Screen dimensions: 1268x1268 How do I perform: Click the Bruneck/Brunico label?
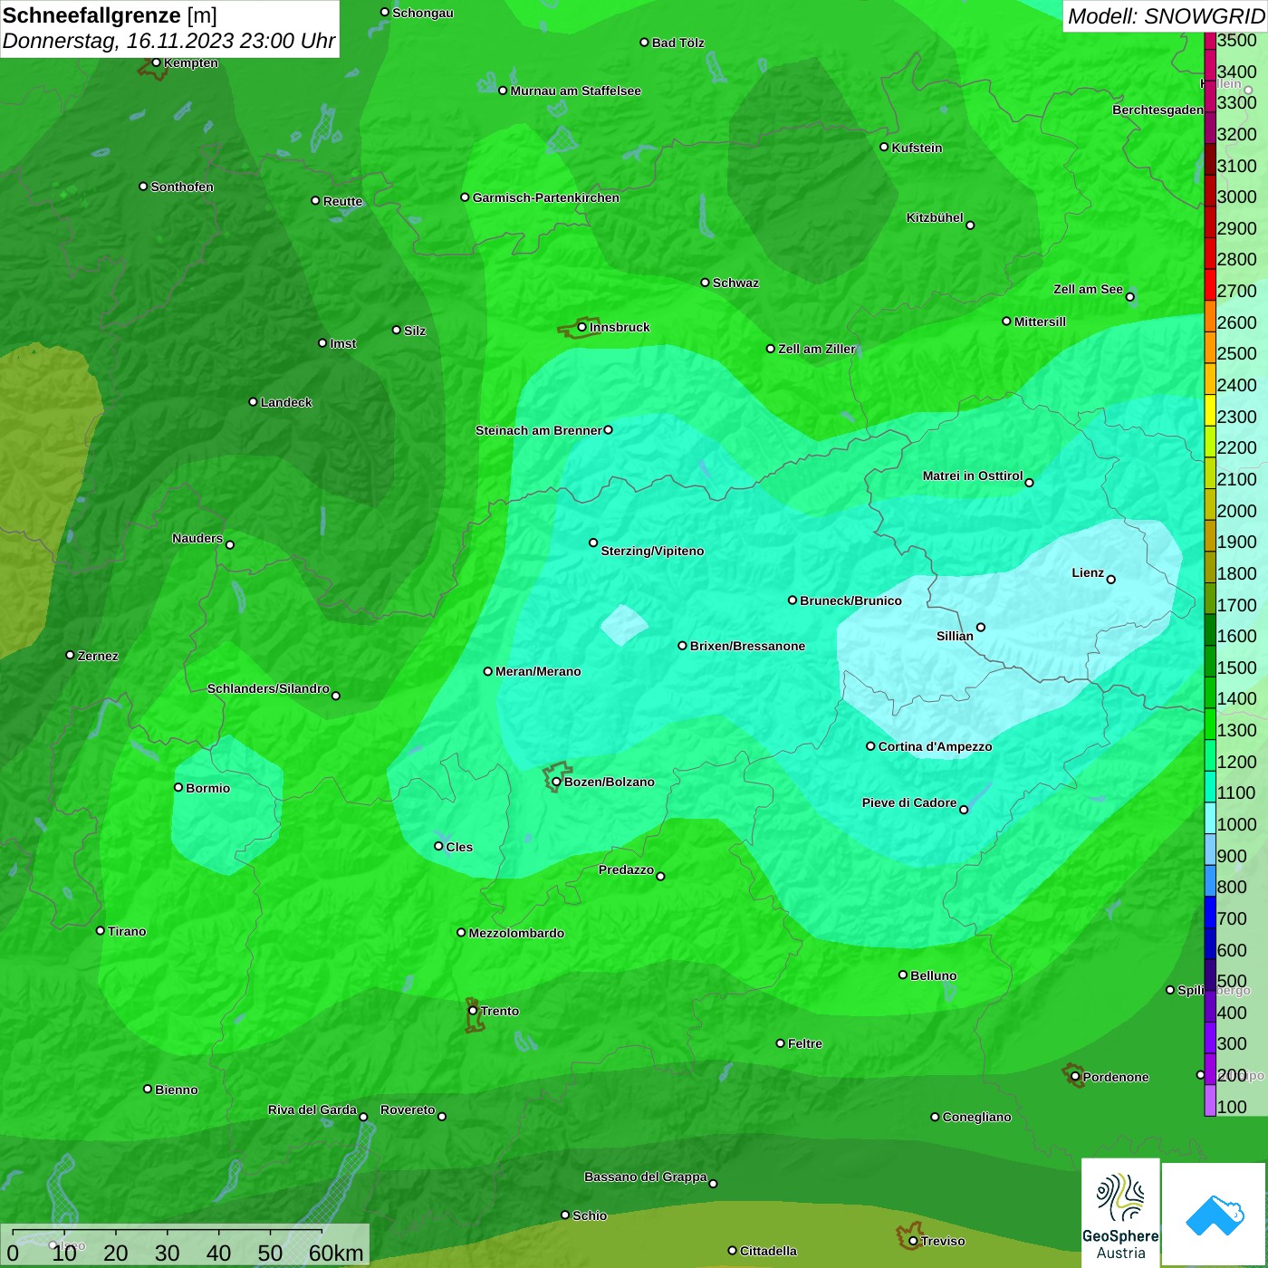click(x=850, y=600)
